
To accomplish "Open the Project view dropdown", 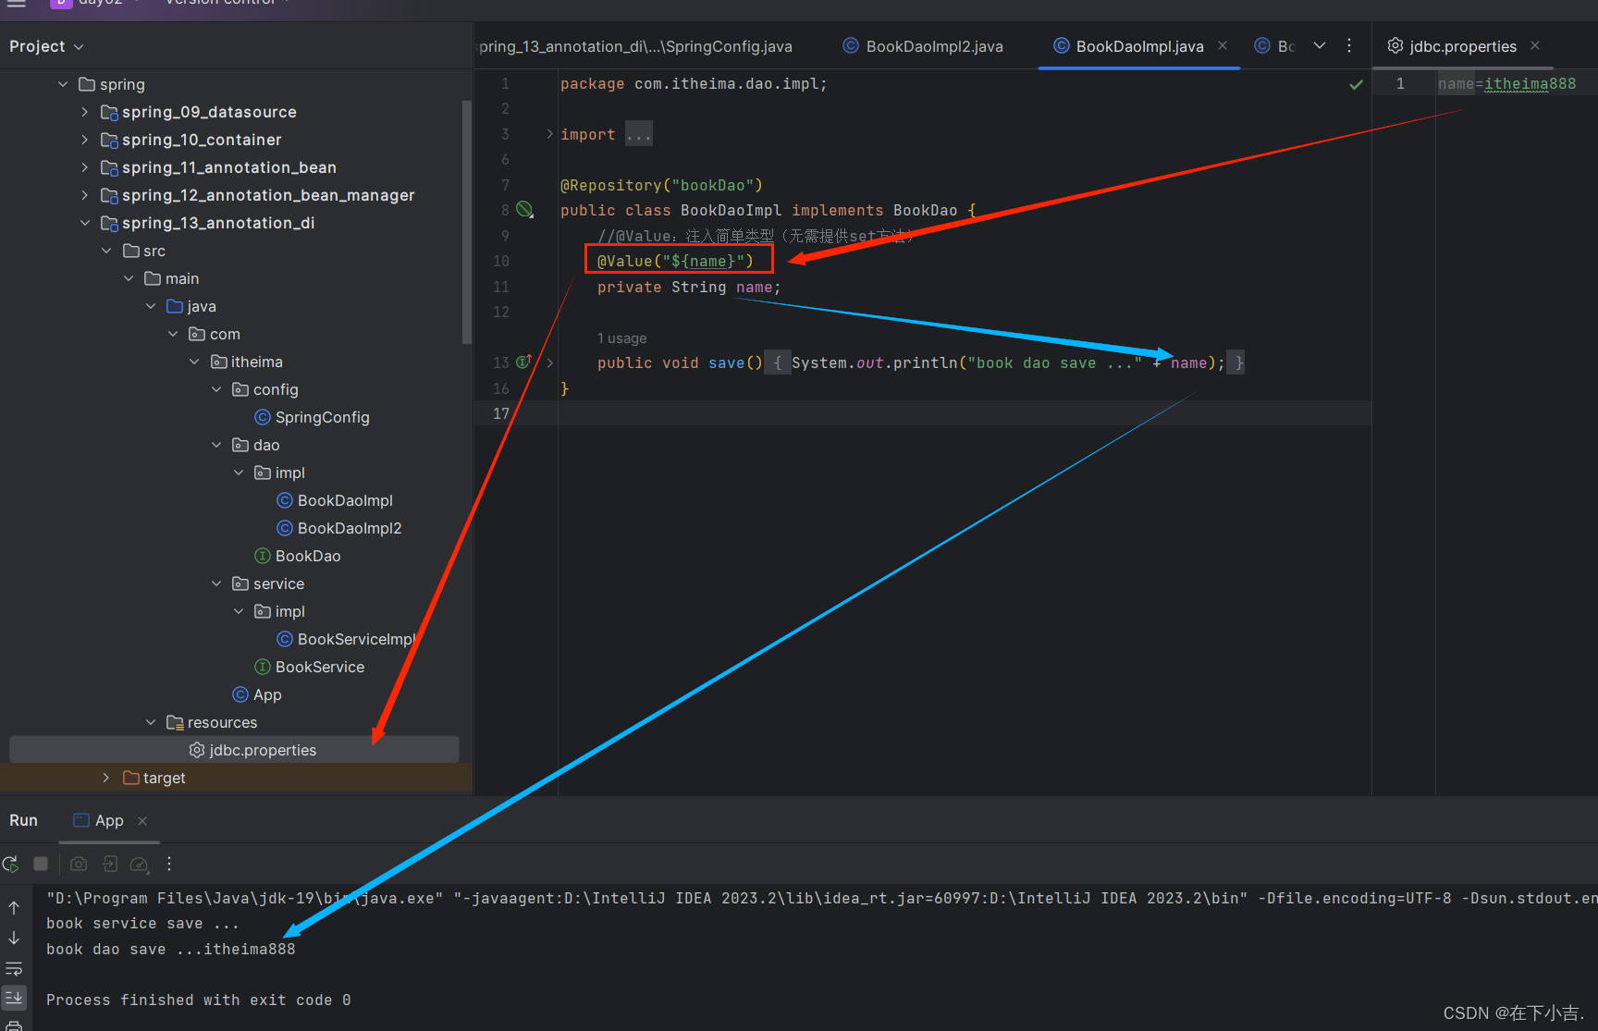I will tap(46, 46).
